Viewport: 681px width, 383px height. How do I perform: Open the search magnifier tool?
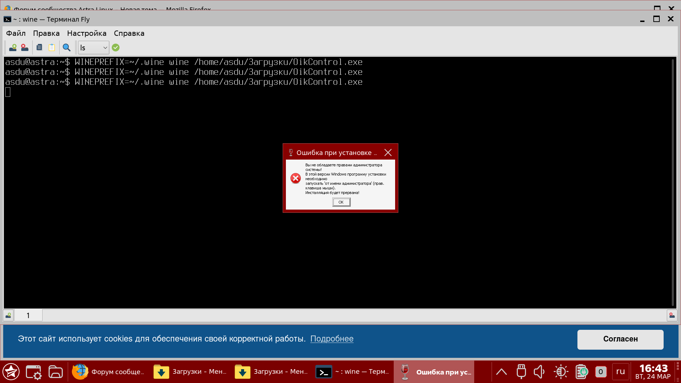point(66,48)
